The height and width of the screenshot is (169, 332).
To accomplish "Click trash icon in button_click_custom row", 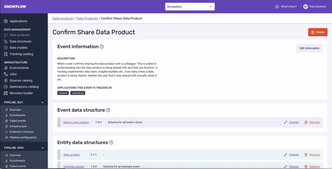I will [x=306, y=122].
